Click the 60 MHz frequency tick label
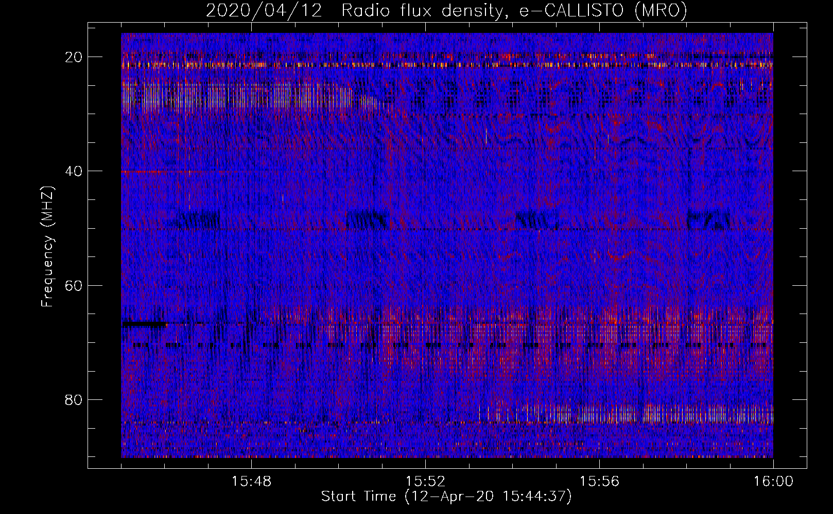833x514 pixels. click(74, 285)
